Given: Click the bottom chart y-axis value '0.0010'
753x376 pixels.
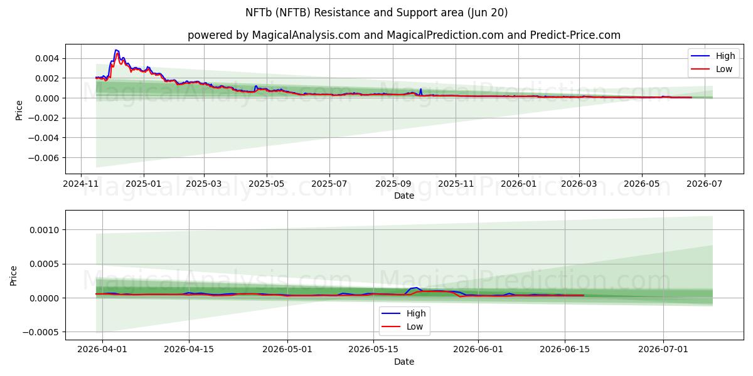Looking at the screenshot, I should (x=45, y=230).
